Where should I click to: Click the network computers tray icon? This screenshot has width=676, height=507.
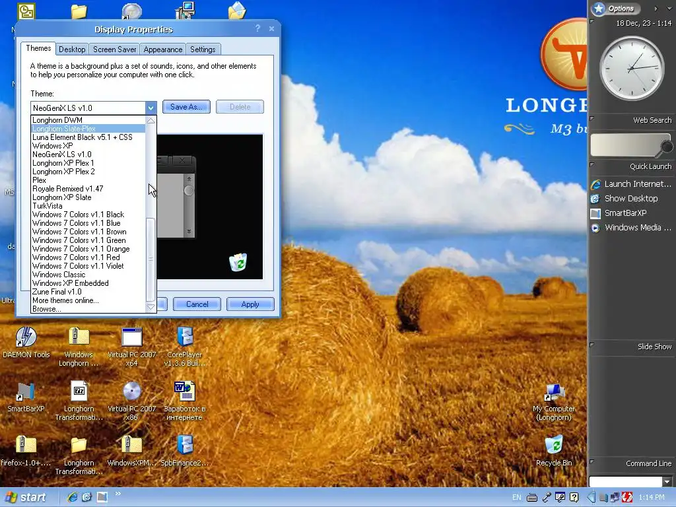click(615, 498)
